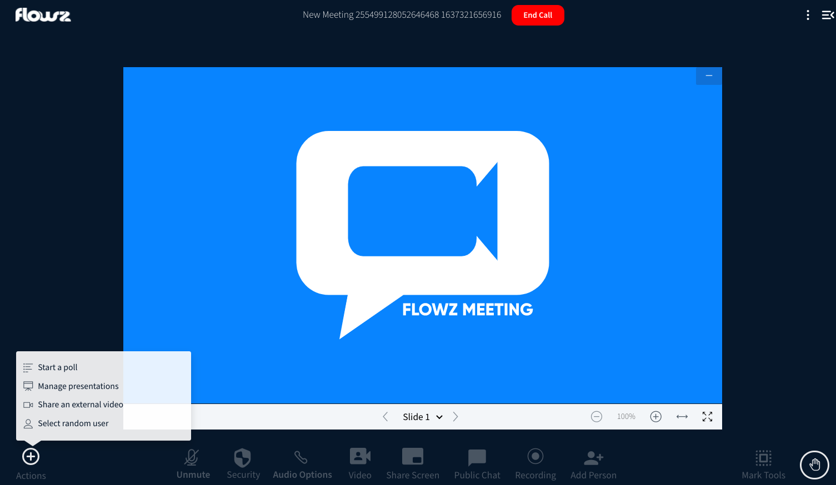Toggle the Video camera
The width and height of the screenshot is (836, 485).
pyautogui.click(x=360, y=456)
